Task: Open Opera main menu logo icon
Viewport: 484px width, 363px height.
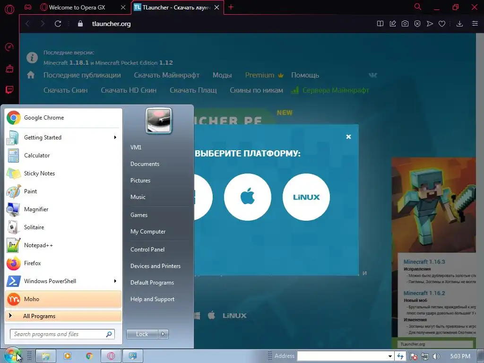Action: [9, 9]
